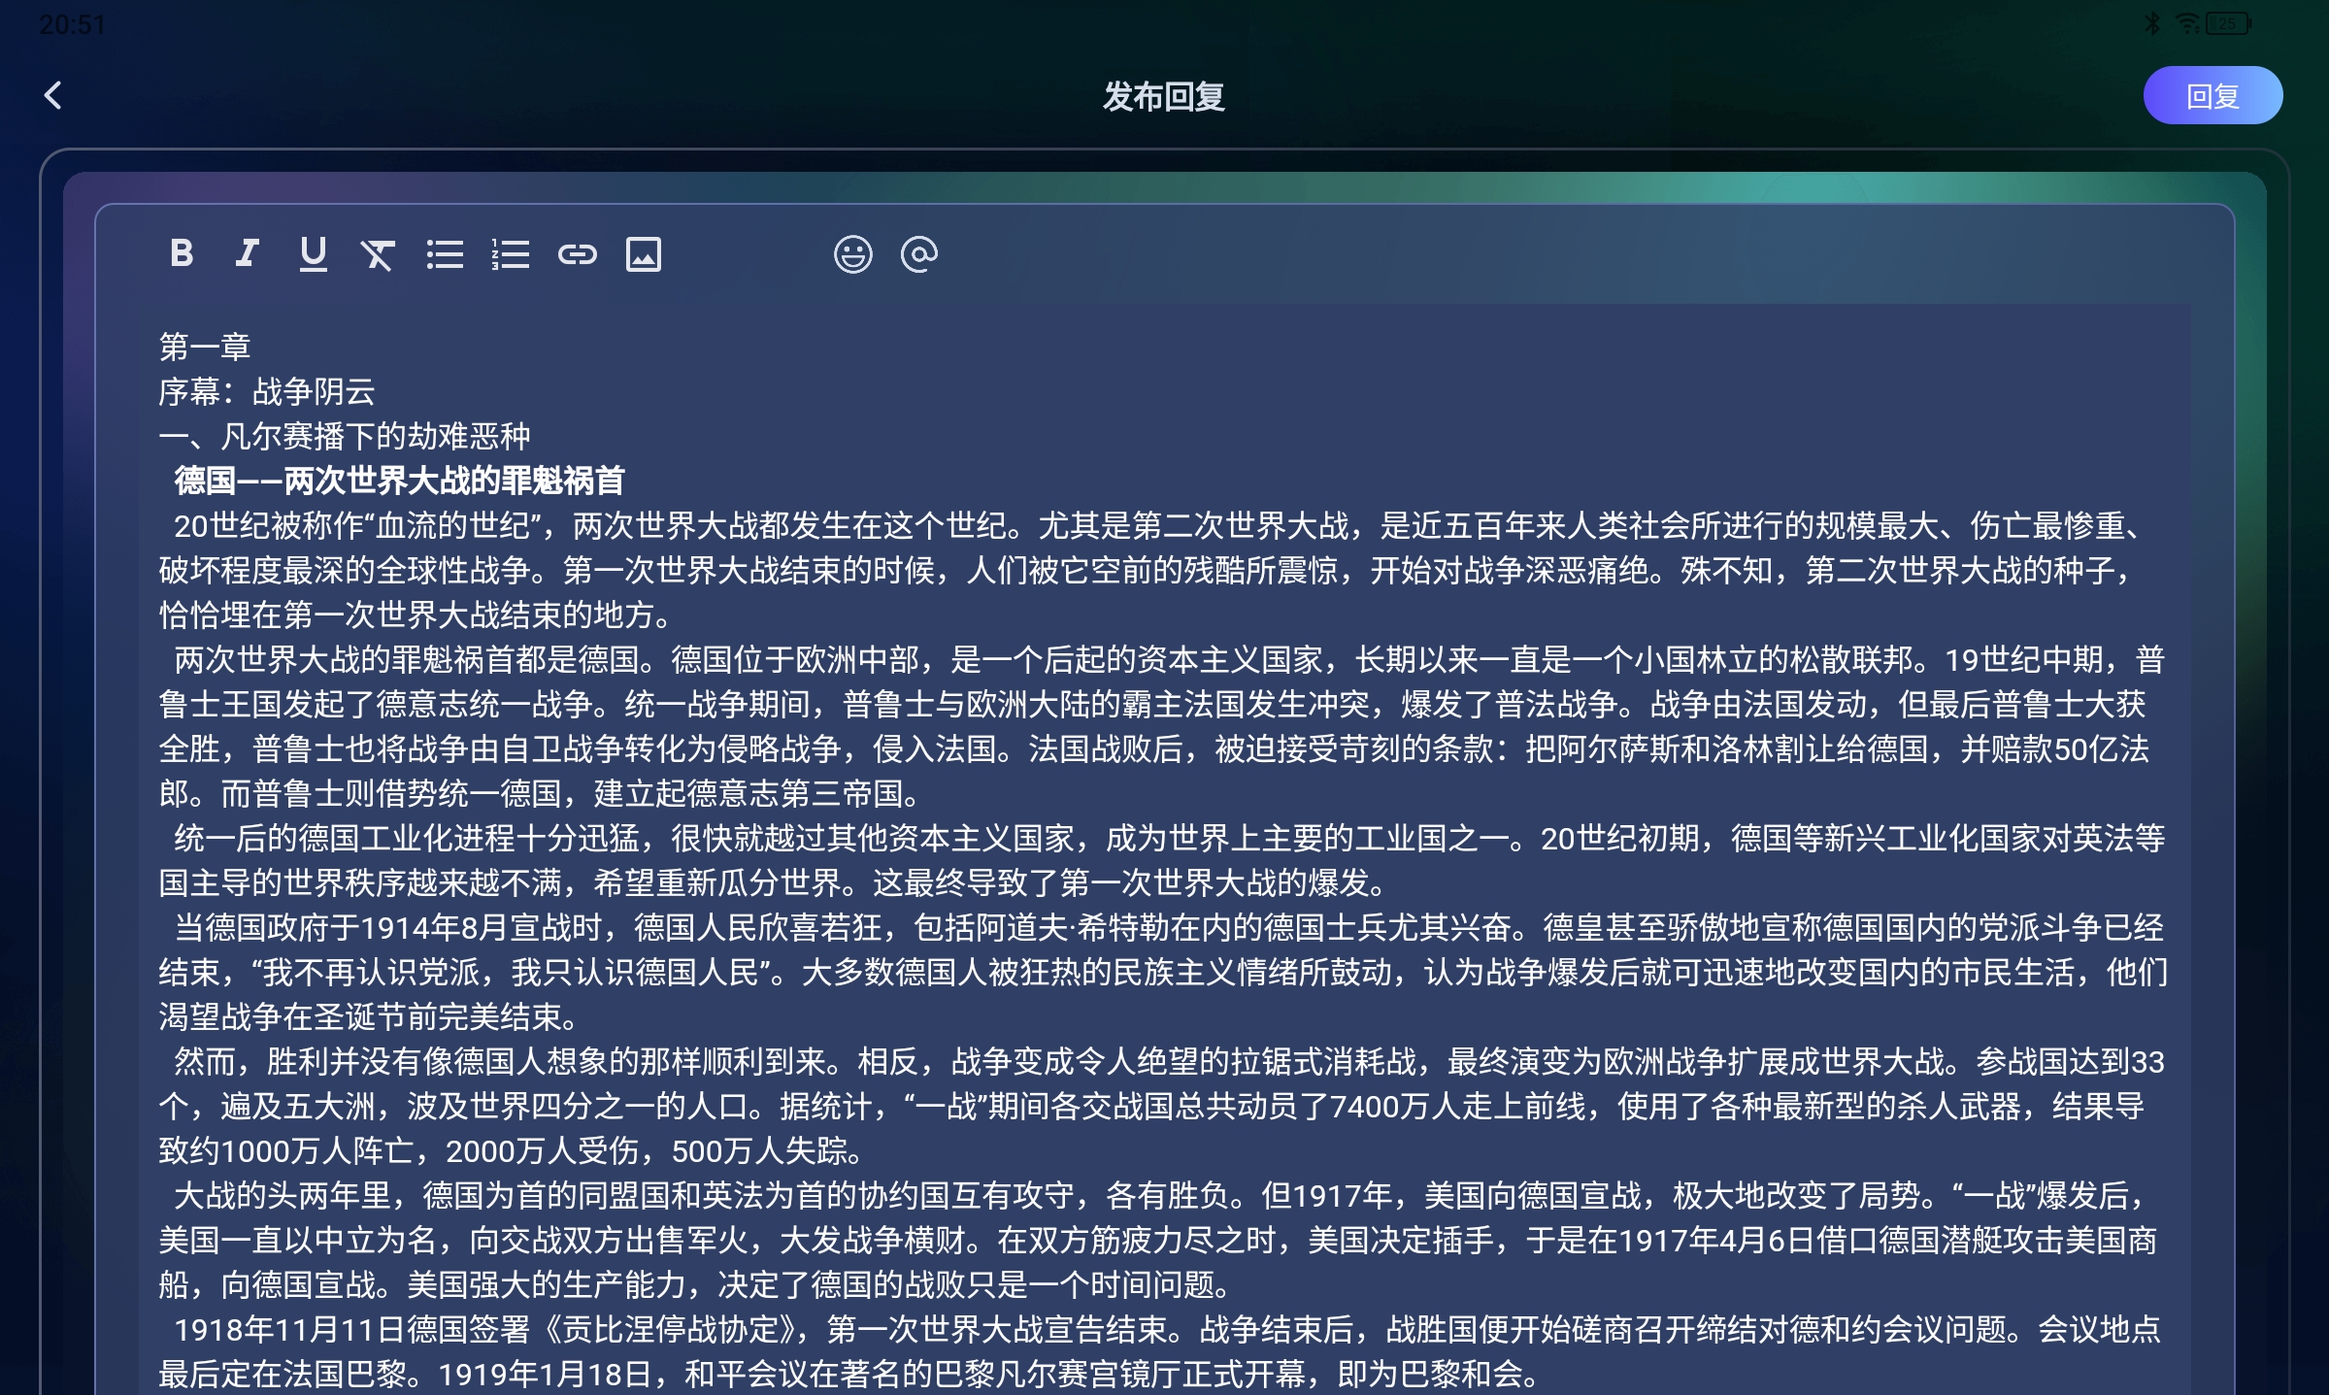Insert a numbered list

point(511,254)
